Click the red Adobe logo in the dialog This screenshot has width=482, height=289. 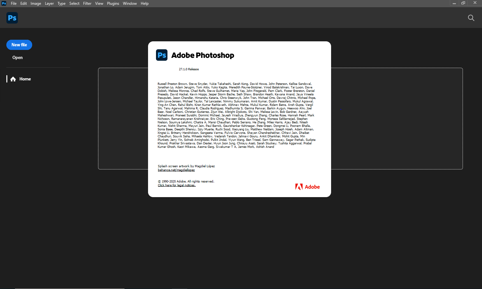(307, 187)
